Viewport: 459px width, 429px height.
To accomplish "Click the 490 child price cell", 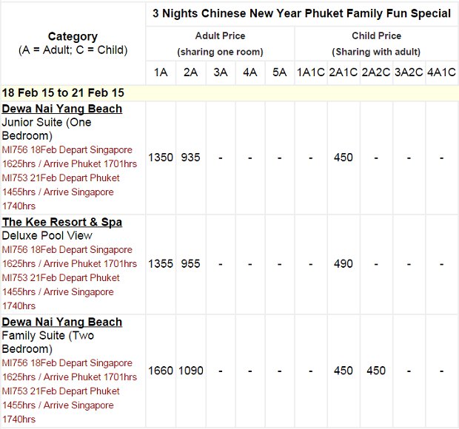I will pos(343,264).
